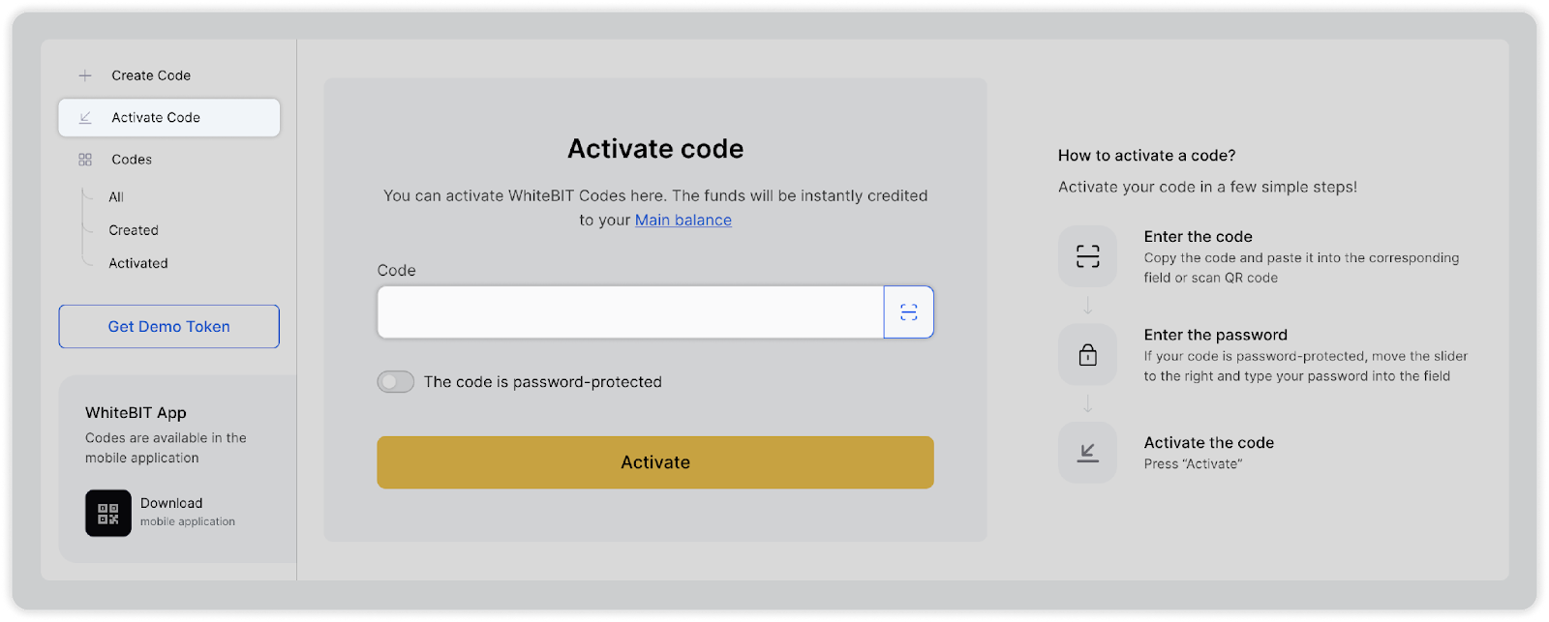The width and height of the screenshot is (1549, 622).
Task: Click the Activate Code arrow icon in sidebar
Action: 85,118
